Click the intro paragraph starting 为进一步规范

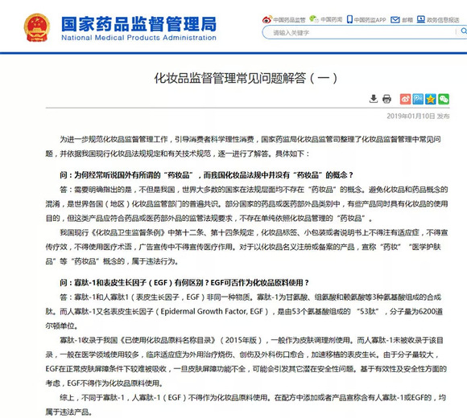pyautogui.click(x=243, y=146)
